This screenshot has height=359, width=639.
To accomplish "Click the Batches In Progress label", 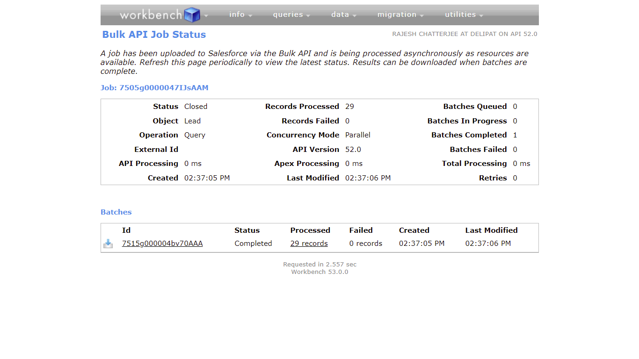I will (x=467, y=121).
